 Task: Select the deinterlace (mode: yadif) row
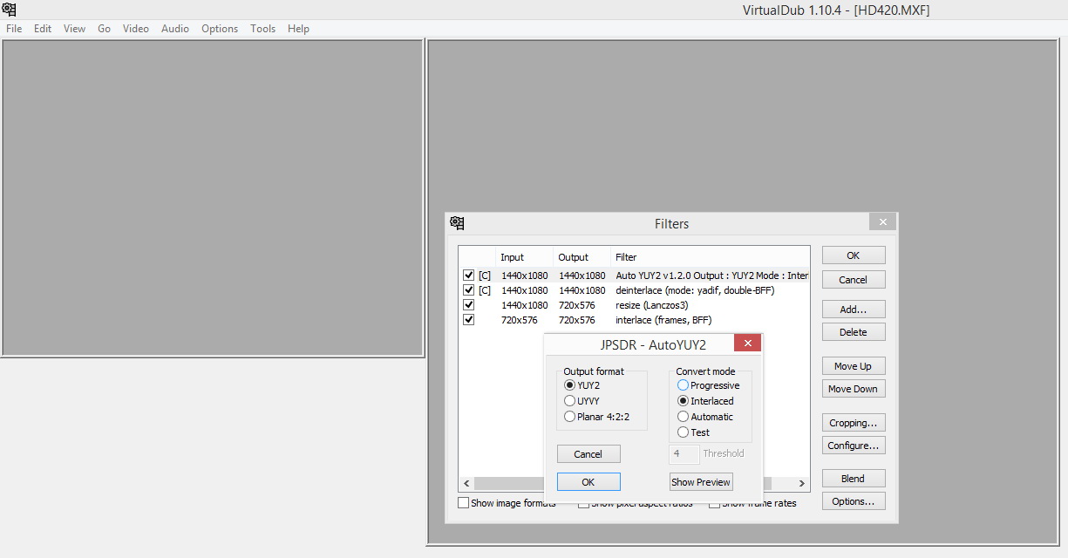tap(635, 290)
